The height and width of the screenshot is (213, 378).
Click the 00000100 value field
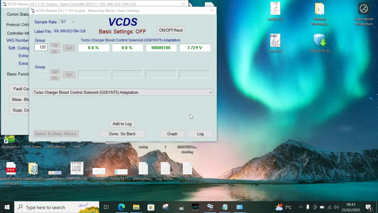pos(161,48)
